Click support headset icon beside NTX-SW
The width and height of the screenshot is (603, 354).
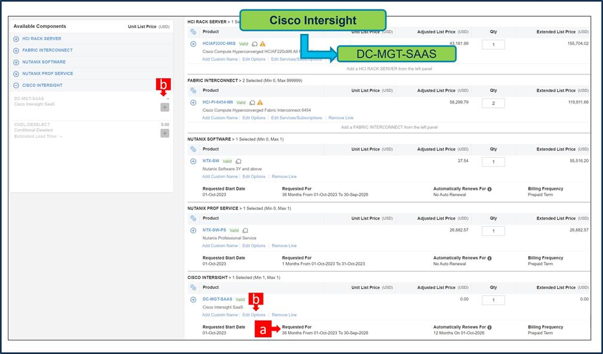click(x=238, y=161)
